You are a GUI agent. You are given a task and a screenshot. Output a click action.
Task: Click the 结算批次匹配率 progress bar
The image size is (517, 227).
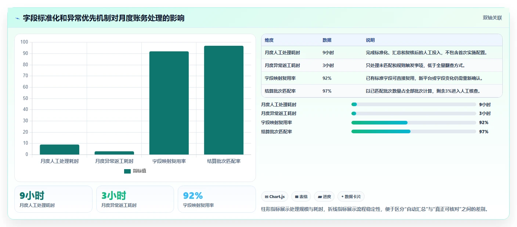coord(414,131)
